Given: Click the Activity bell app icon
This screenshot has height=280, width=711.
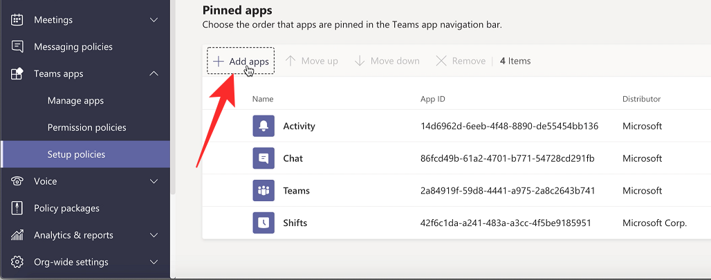Looking at the screenshot, I should coord(264,126).
